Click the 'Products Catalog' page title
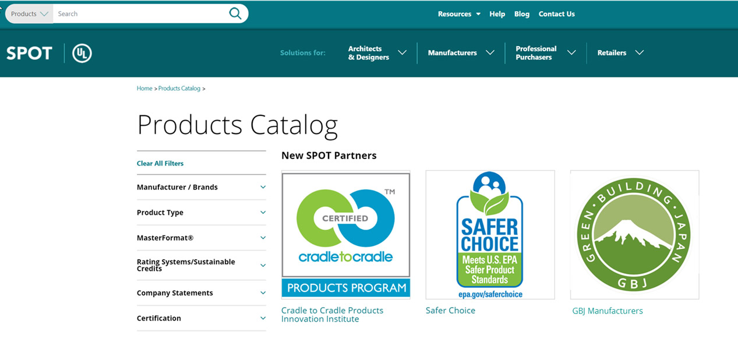The image size is (738, 338). click(237, 125)
